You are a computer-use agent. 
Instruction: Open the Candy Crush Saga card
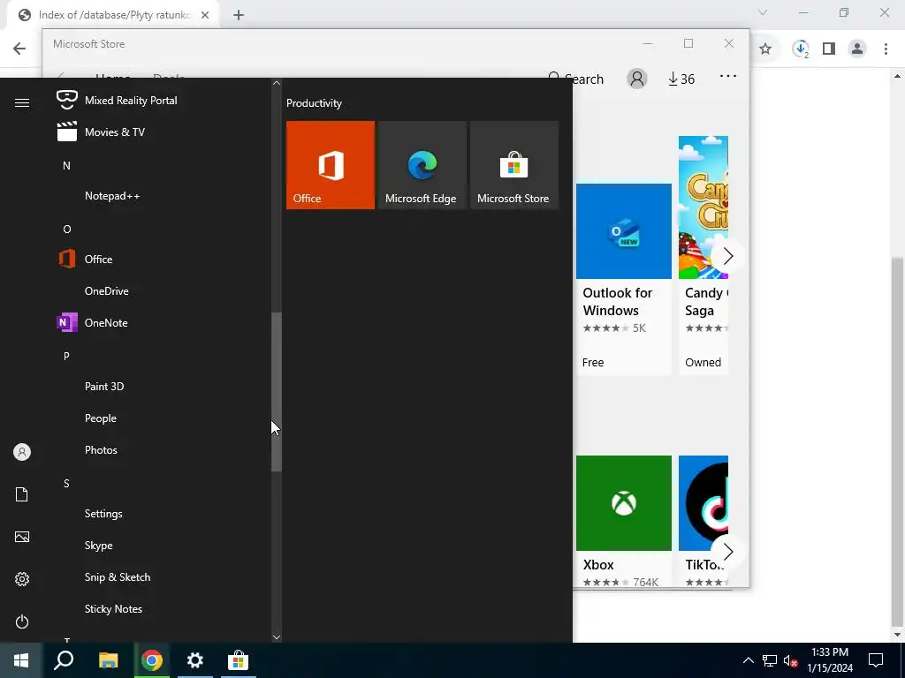click(703, 256)
